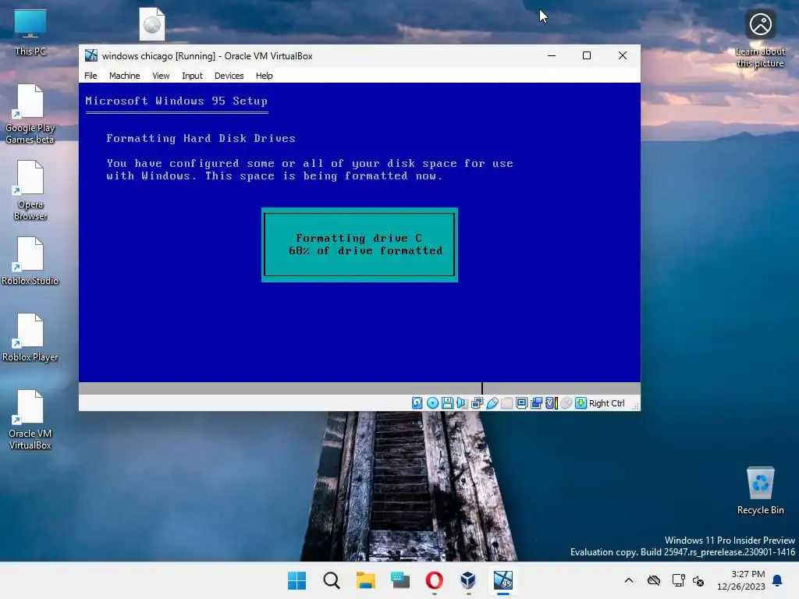Click the monitor-and-keyboard app icon in taskbar
799x599 pixels.
click(400, 580)
